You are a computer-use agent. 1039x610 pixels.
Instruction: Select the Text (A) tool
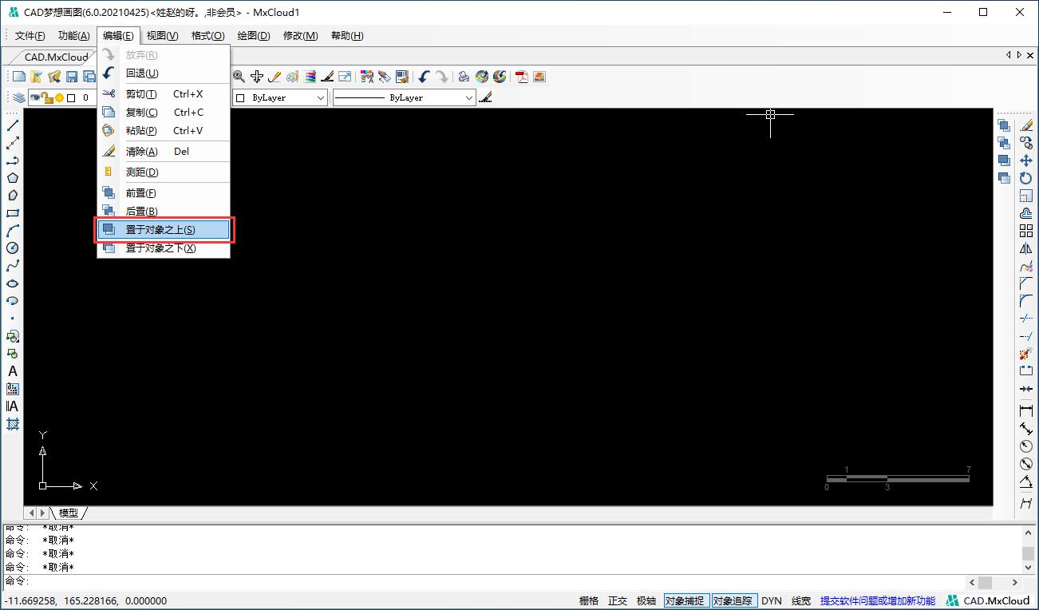(13, 371)
